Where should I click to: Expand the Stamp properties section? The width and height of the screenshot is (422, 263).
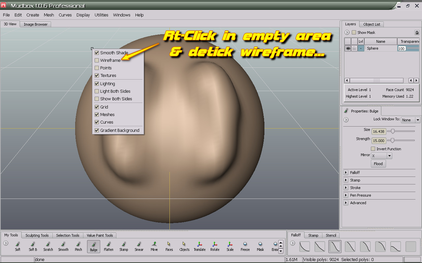(346, 180)
